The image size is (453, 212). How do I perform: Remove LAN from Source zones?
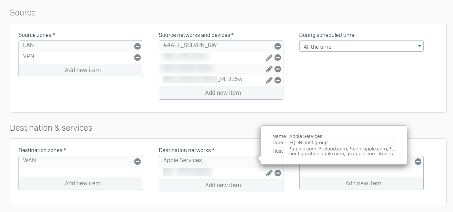(x=138, y=46)
